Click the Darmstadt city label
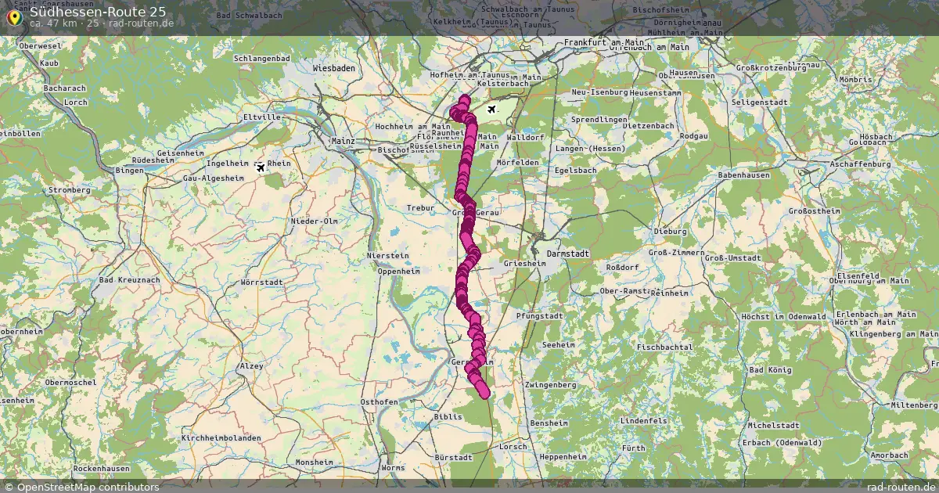The width and height of the screenshot is (939, 493). 567,254
